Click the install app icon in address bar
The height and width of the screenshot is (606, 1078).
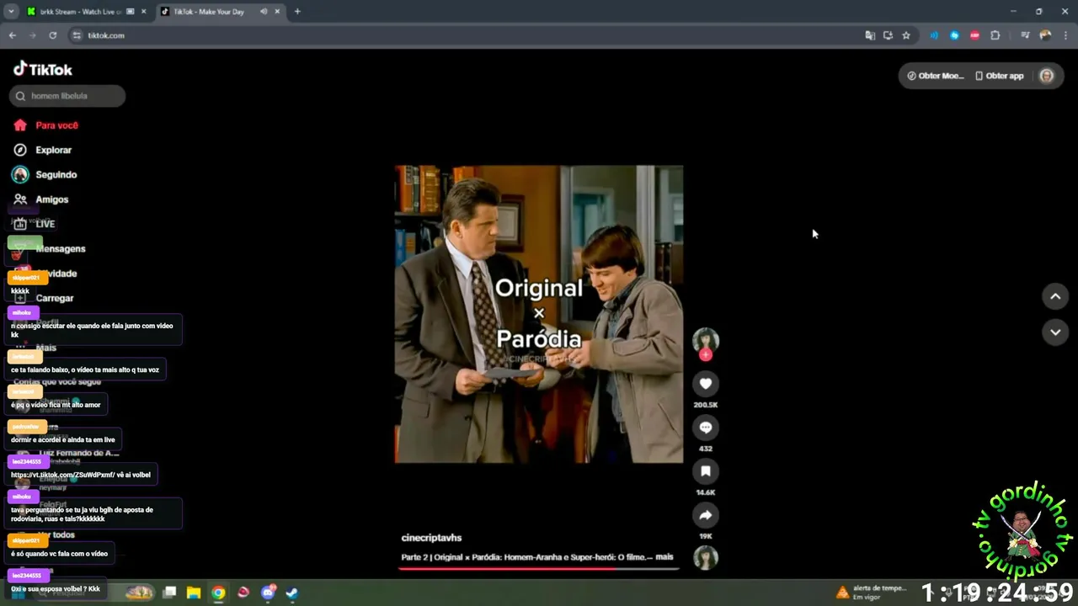click(888, 35)
